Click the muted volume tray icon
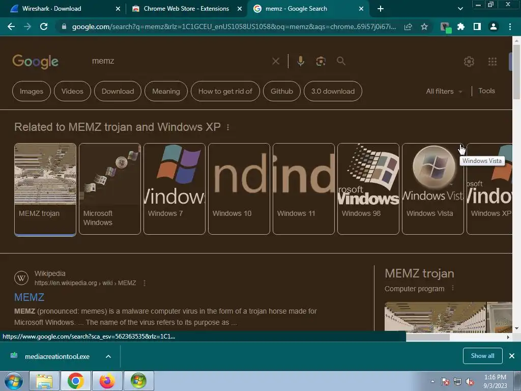 [470, 382]
